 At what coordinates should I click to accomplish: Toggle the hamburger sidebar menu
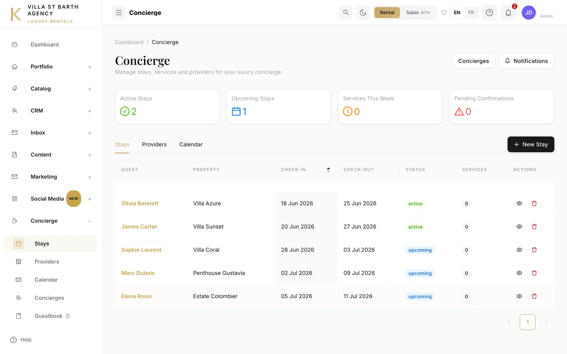tap(119, 13)
